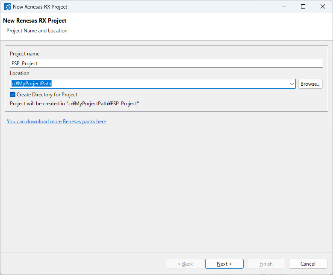
Task: Click the e2 studio icon in title bar
Action: pyautogui.click(x=7, y=6)
